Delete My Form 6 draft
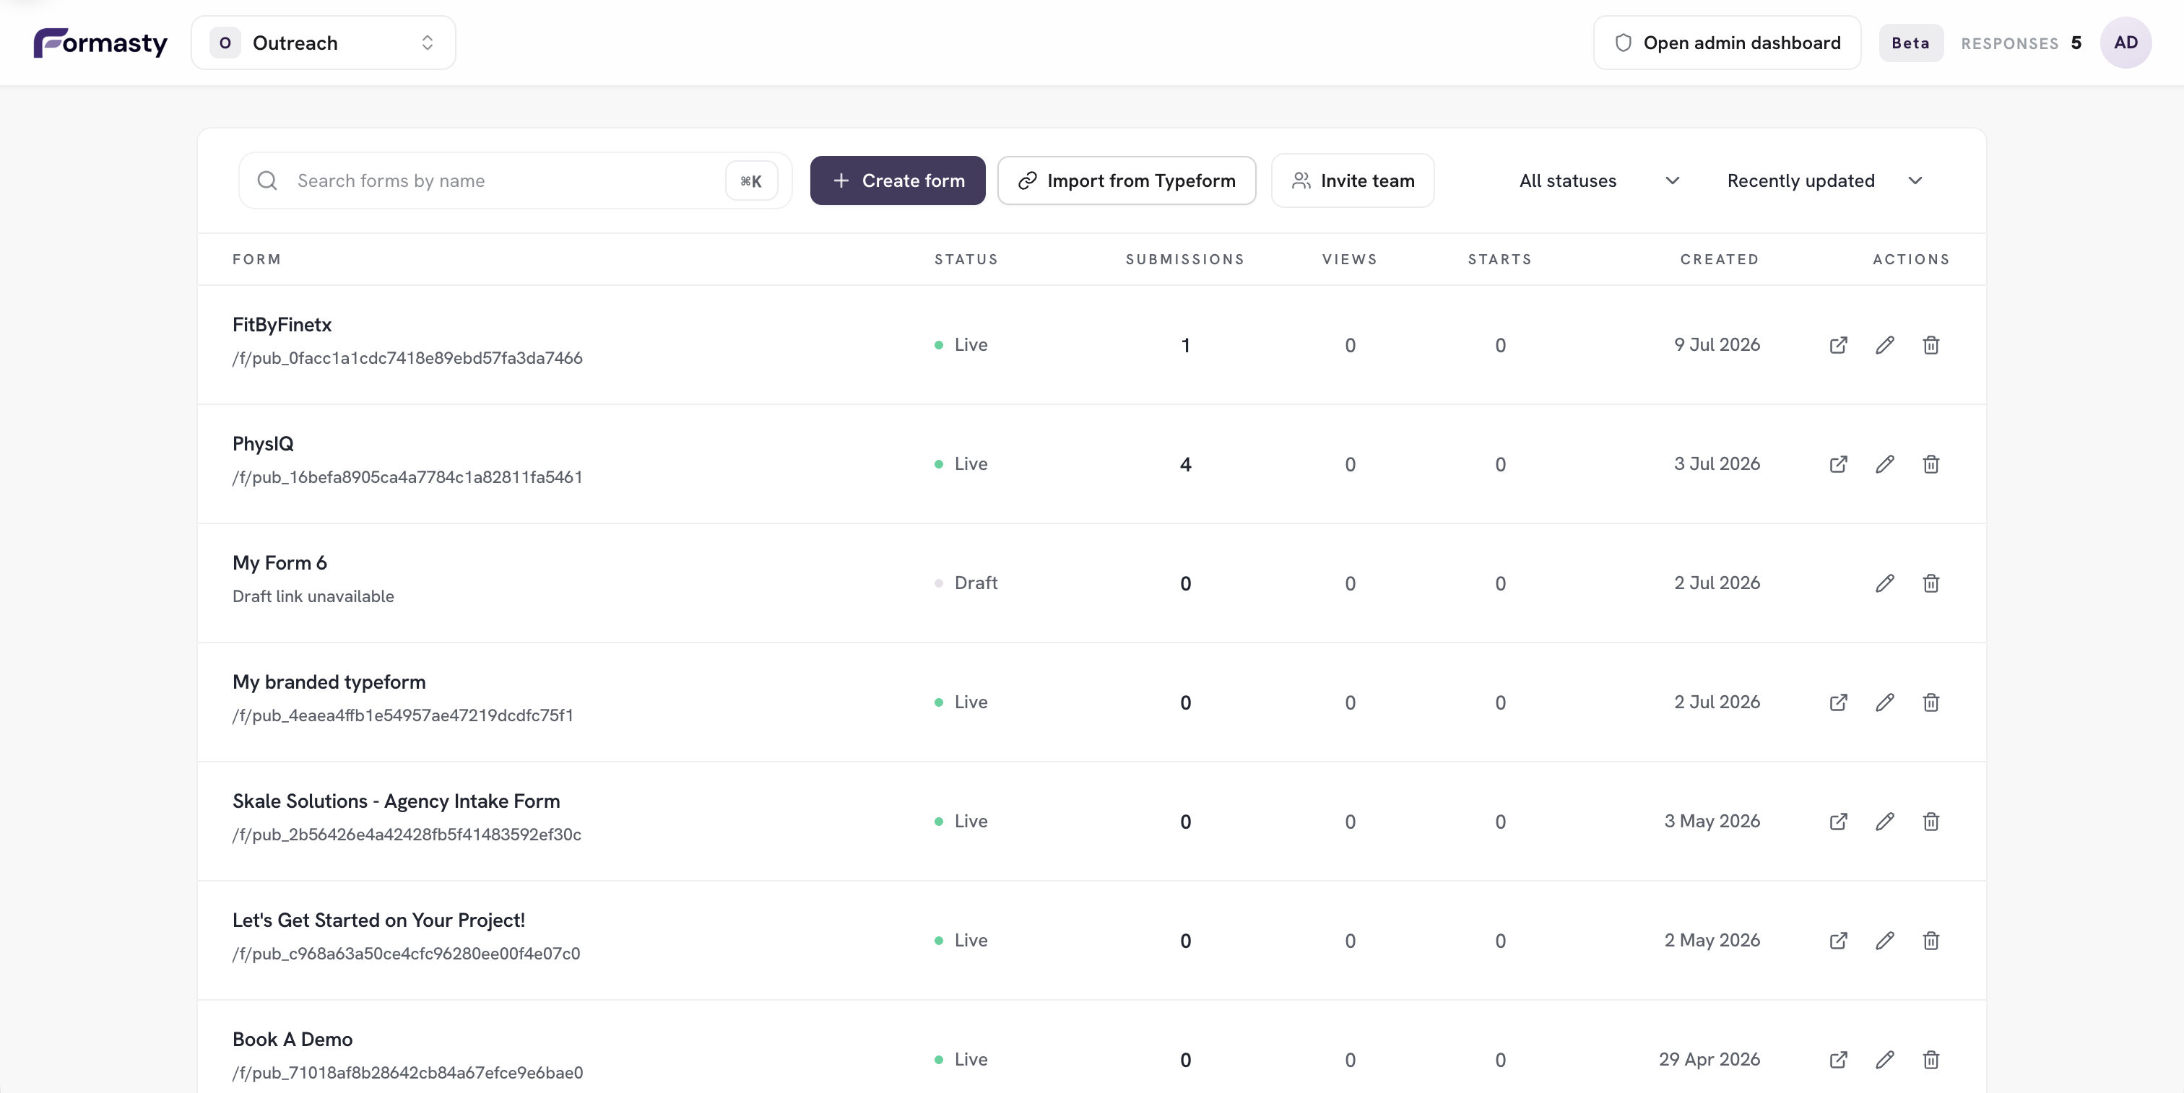2184x1093 pixels. click(x=1931, y=583)
